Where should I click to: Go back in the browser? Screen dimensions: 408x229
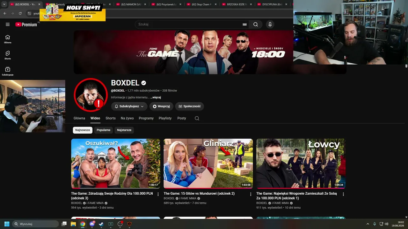point(5,13)
